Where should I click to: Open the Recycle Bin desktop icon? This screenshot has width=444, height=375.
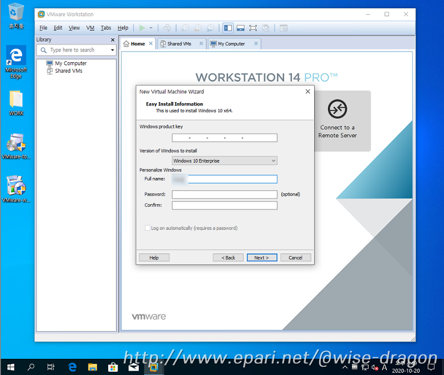16,16
